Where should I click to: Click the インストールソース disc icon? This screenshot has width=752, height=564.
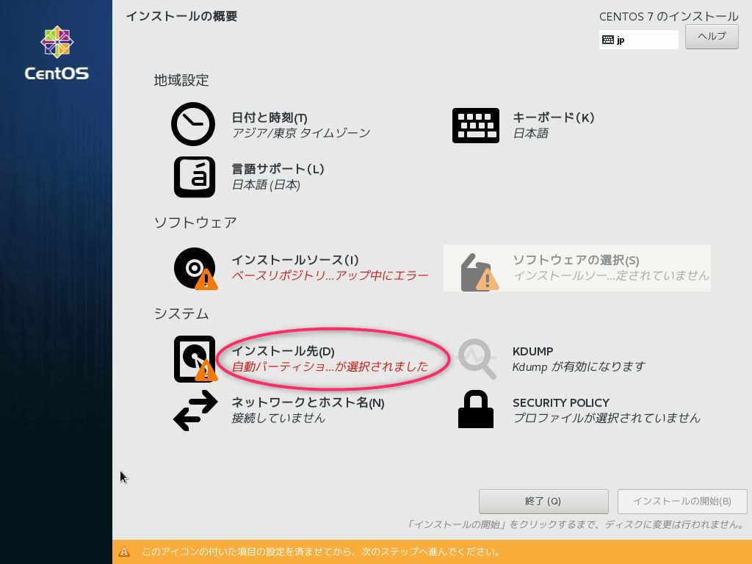click(195, 269)
